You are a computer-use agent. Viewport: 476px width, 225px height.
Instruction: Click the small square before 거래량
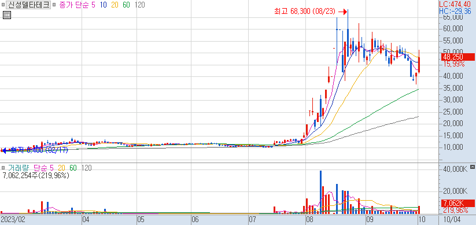3,168
